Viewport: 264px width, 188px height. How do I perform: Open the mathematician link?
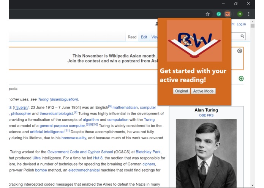(125, 107)
